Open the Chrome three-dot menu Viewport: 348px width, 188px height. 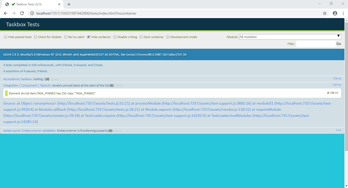[x=343, y=13]
